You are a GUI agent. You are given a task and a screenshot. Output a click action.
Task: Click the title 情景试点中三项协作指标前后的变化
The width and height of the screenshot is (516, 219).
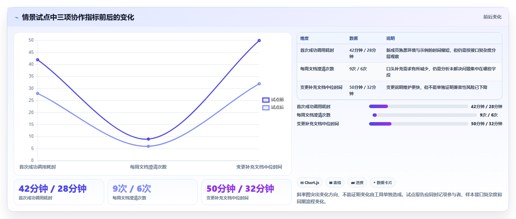coord(78,17)
